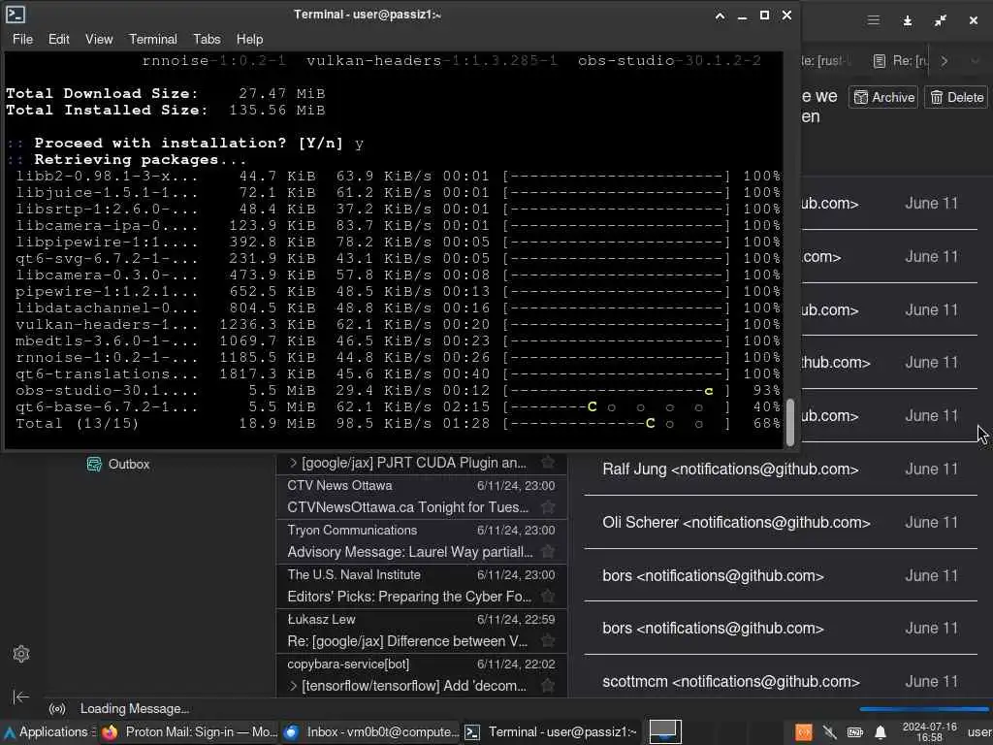Open the CTV News Ottawa message
The height and width of the screenshot is (745, 993).
(x=421, y=496)
